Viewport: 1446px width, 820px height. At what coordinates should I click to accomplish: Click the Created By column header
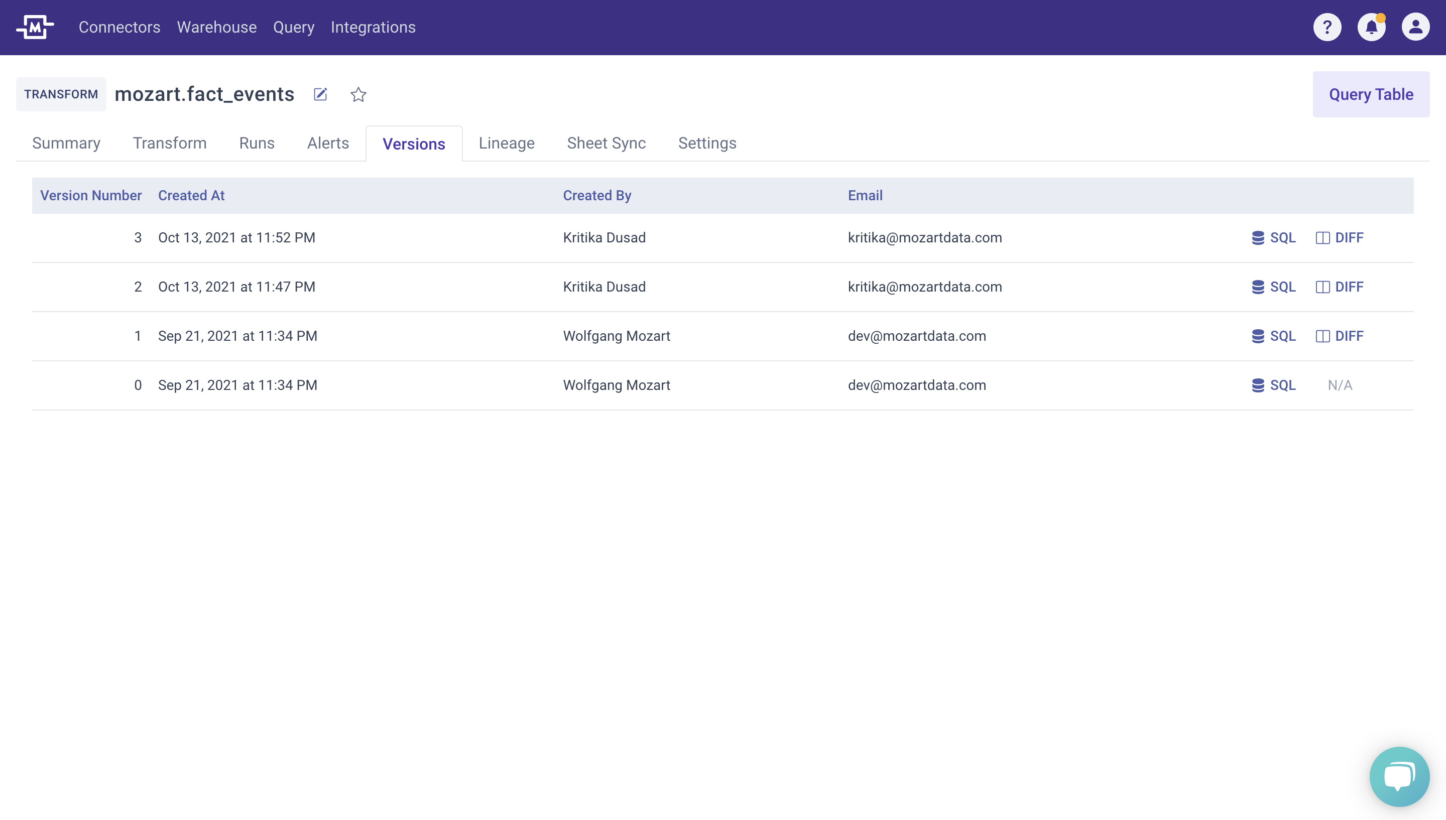[x=597, y=195]
